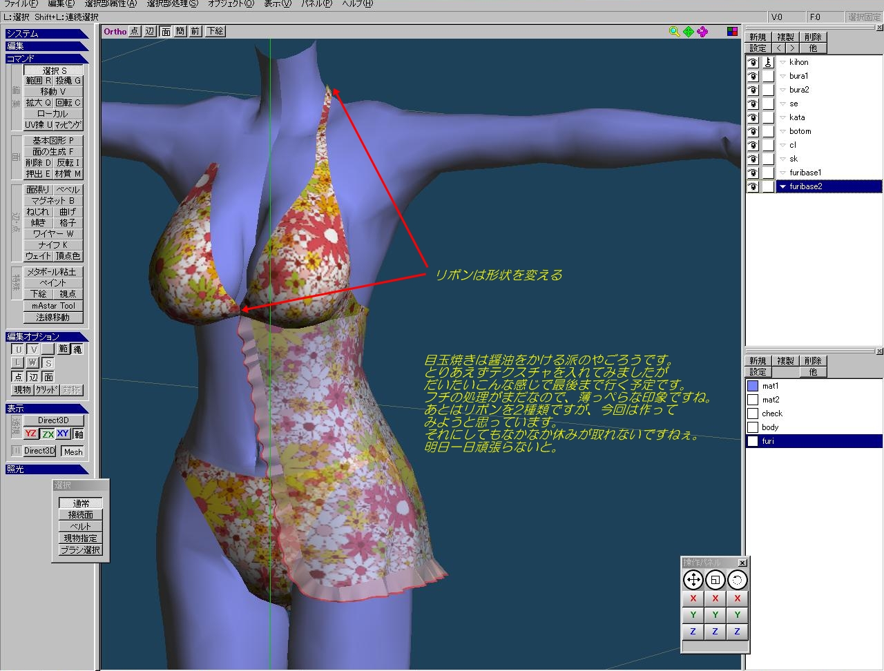Open the 表示 menu in menu bar
This screenshot has height=671, width=884.
[x=277, y=4]
